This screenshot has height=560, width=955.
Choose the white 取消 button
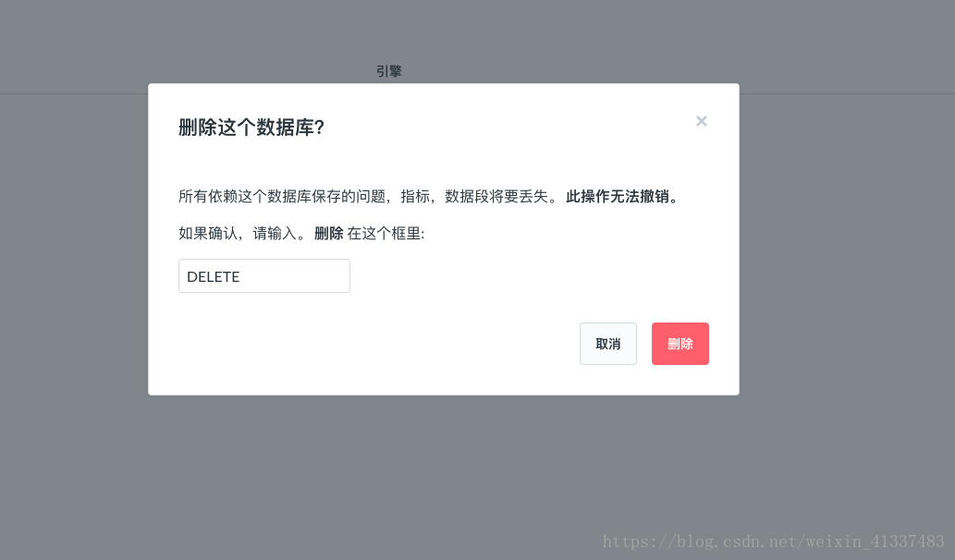point(607,344)
